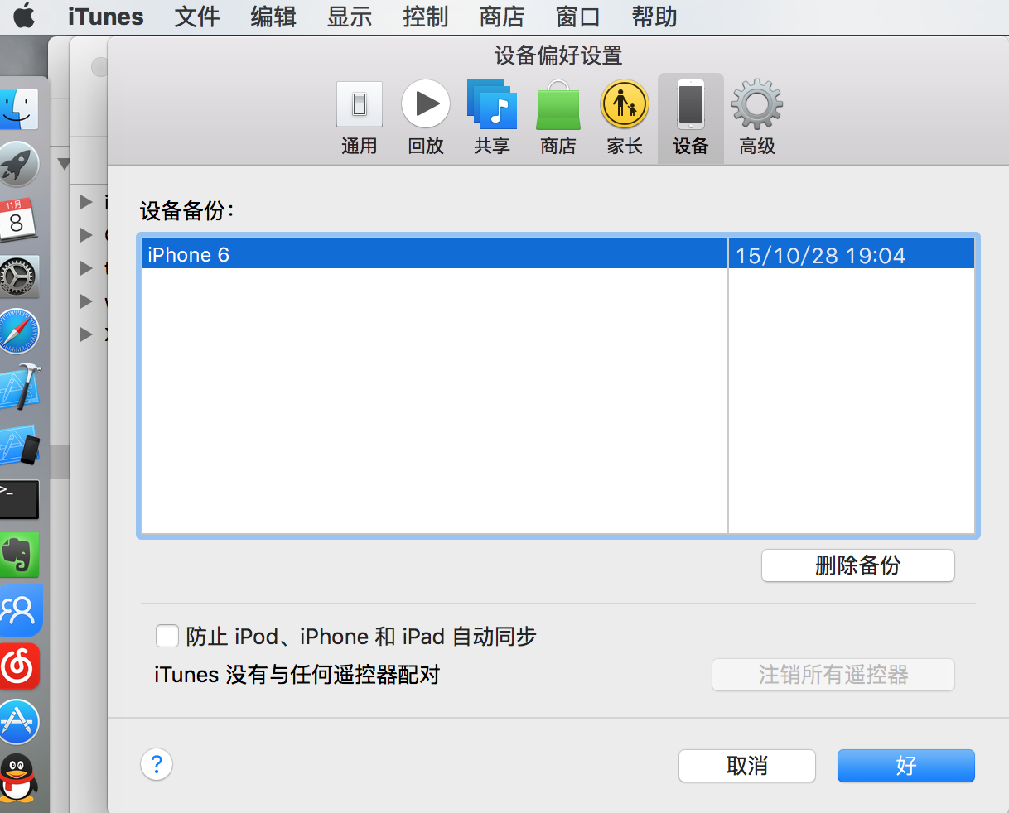Click the 删除备份 button
This screenshot has width=1009, height=813.
(x=857, y=565)
